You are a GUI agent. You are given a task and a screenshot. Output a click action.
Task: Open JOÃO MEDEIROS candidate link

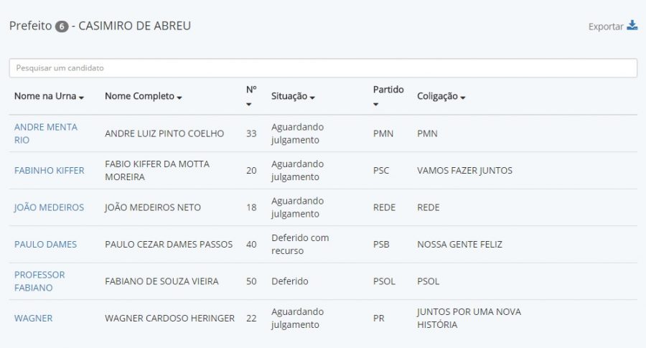(x=49, y=207)
